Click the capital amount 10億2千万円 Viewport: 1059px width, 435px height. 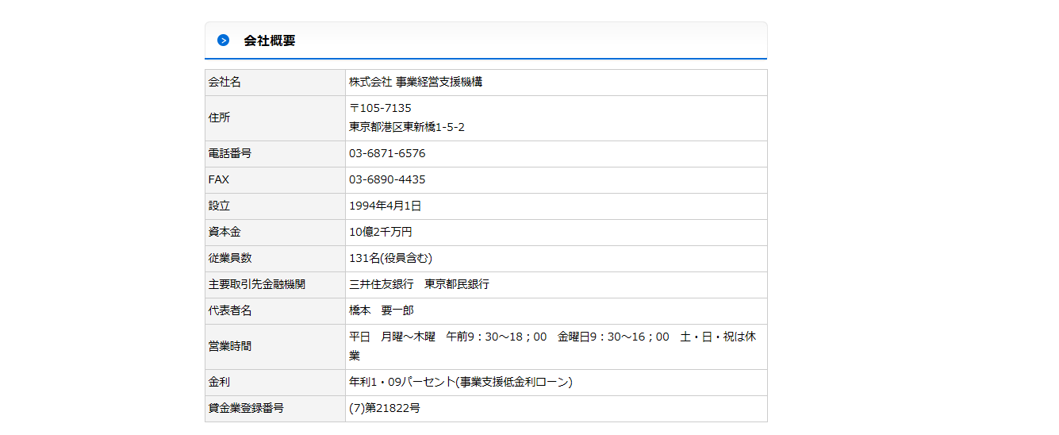380,232
